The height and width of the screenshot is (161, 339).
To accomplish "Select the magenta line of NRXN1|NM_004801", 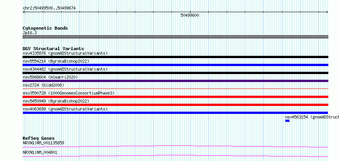I will (175, 156).
